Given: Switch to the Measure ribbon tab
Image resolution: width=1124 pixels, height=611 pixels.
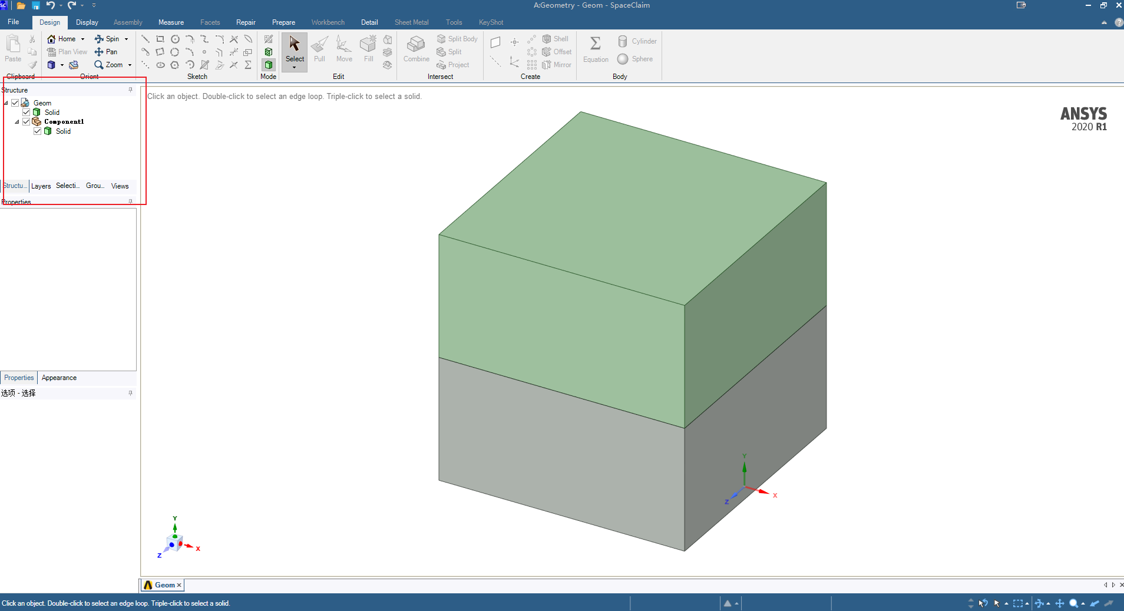Looking at the screenshot, I should pos(171,22).
